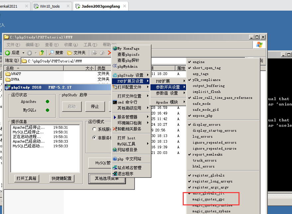The width and height of the screenshot is (292, 214).
Task: Click the 打开工具箱 button
Action: click(x=27, y=178)
